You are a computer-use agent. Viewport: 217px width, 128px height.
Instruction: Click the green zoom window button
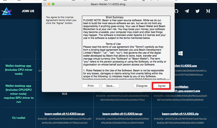[53, 4]
